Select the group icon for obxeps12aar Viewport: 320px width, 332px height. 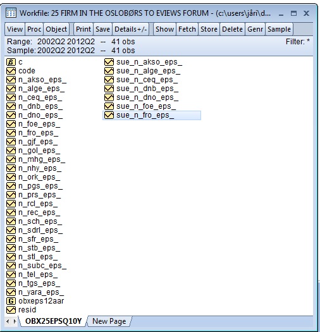click(11, 301)
